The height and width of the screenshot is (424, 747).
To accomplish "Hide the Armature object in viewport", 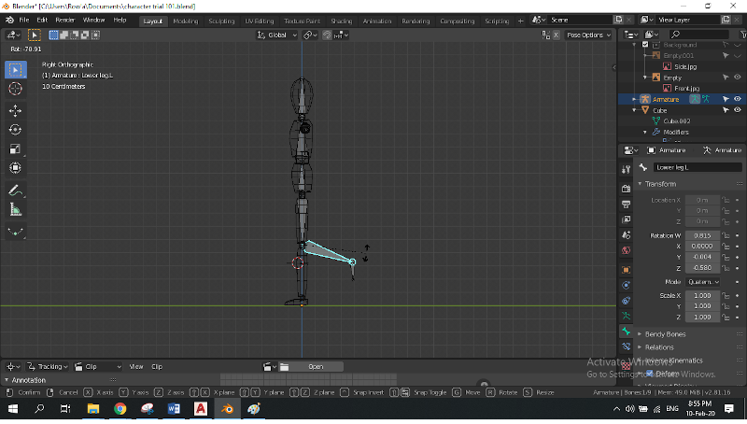I will (738, 99).
